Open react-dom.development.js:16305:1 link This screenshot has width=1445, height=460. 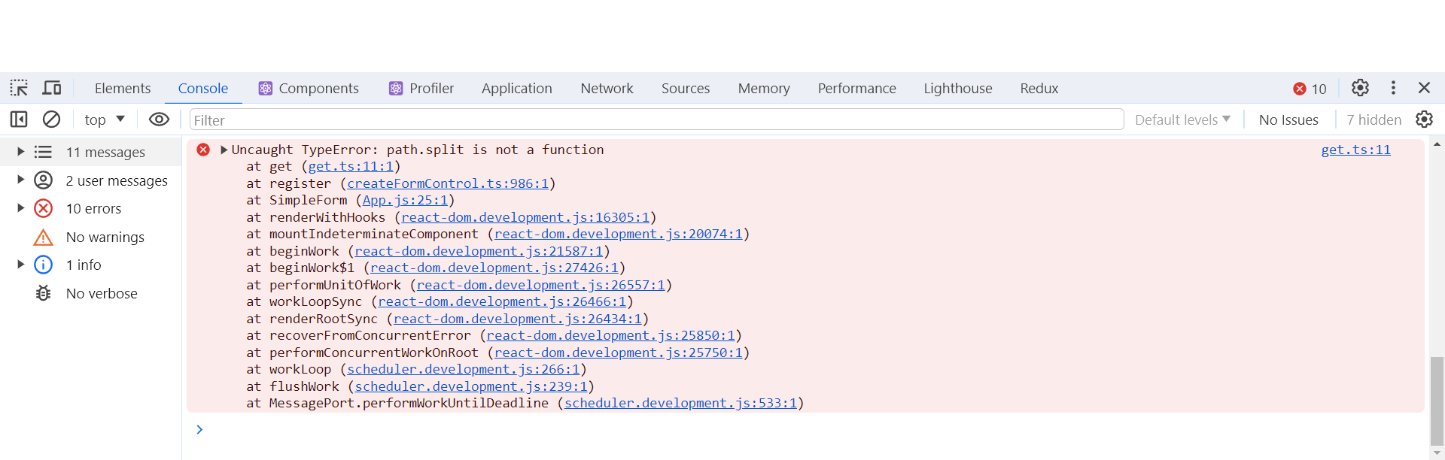pyautogui.click(x=525, y=217)
